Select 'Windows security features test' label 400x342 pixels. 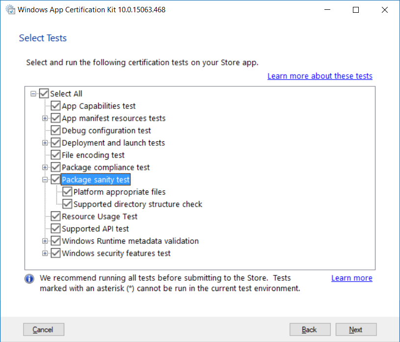pyautogui.click(x=116, y=253)
